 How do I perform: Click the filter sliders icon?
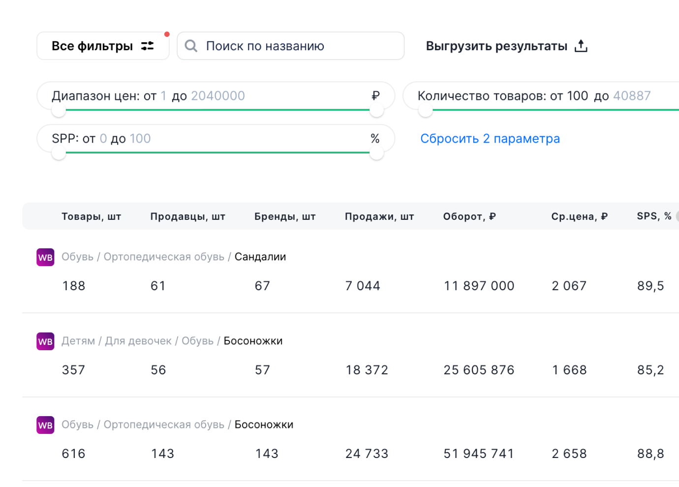[x=148, y=46]
